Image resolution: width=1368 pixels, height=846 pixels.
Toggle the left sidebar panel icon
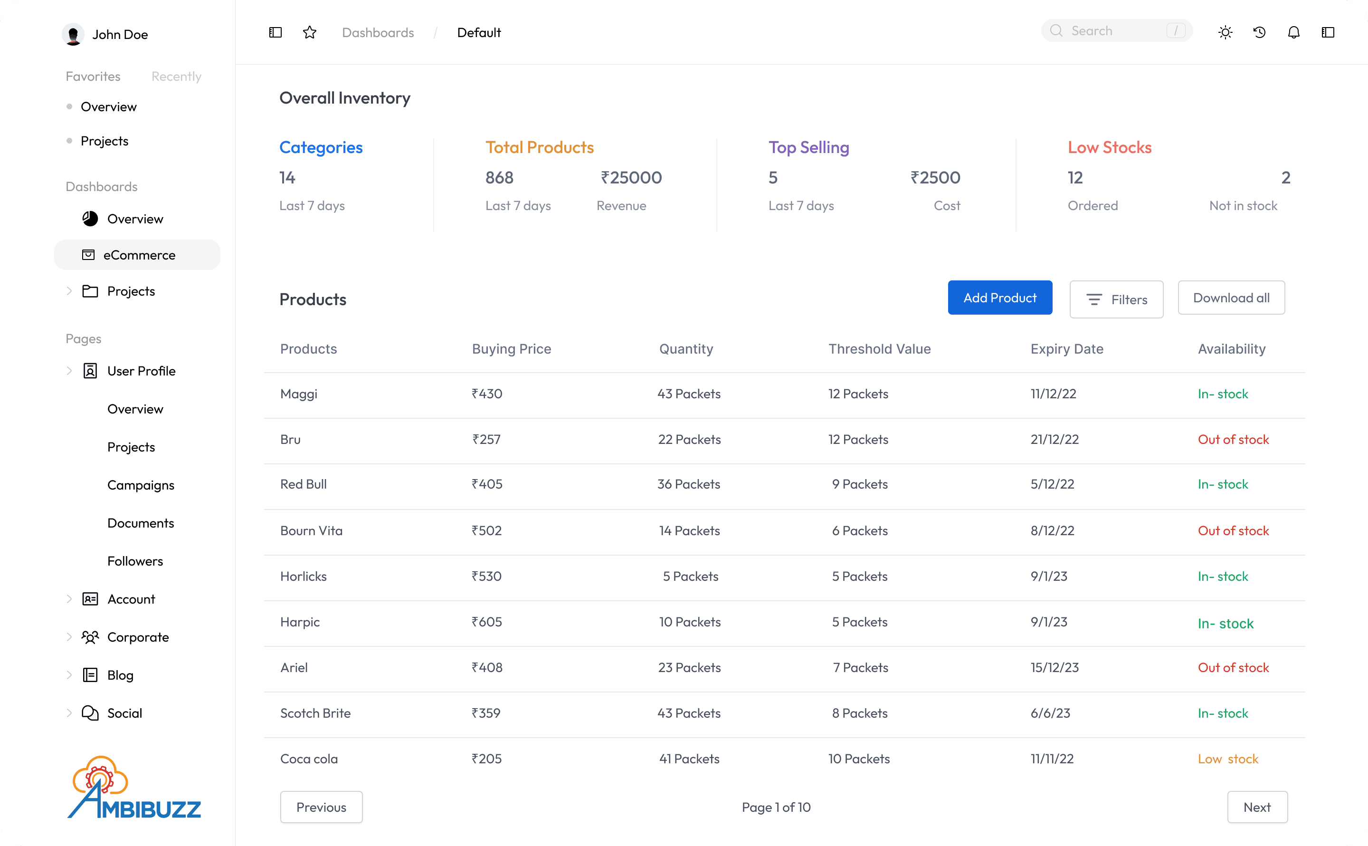pos(275,32)
